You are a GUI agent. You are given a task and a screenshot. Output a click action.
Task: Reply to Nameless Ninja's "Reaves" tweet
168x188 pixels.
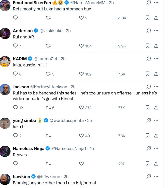coord(15,164)
